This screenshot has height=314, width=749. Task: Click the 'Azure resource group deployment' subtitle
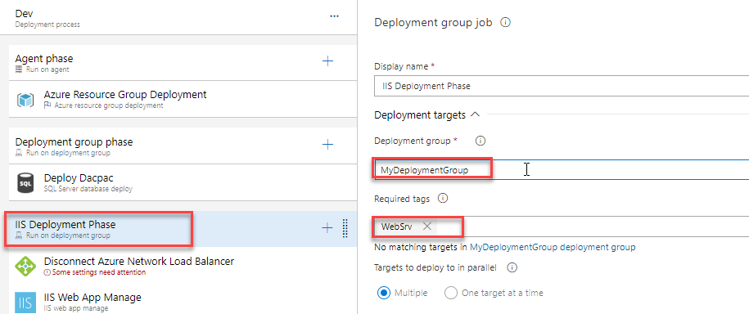click(108, 105)
